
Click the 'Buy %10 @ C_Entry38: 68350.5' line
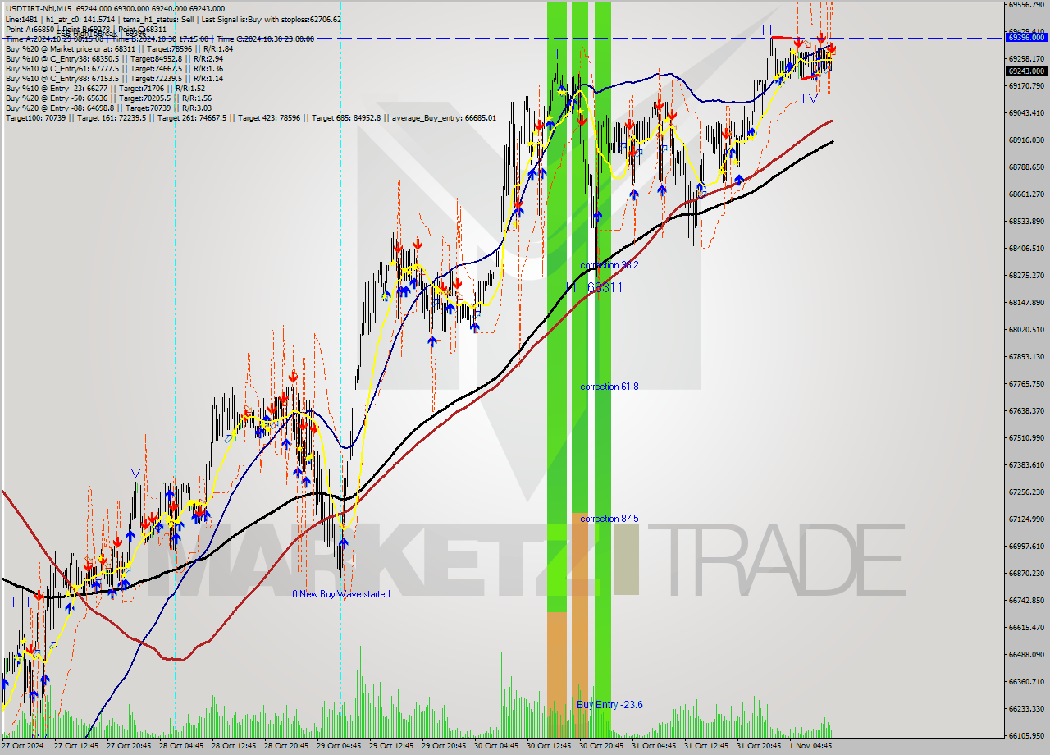click(x=114, y=58)
